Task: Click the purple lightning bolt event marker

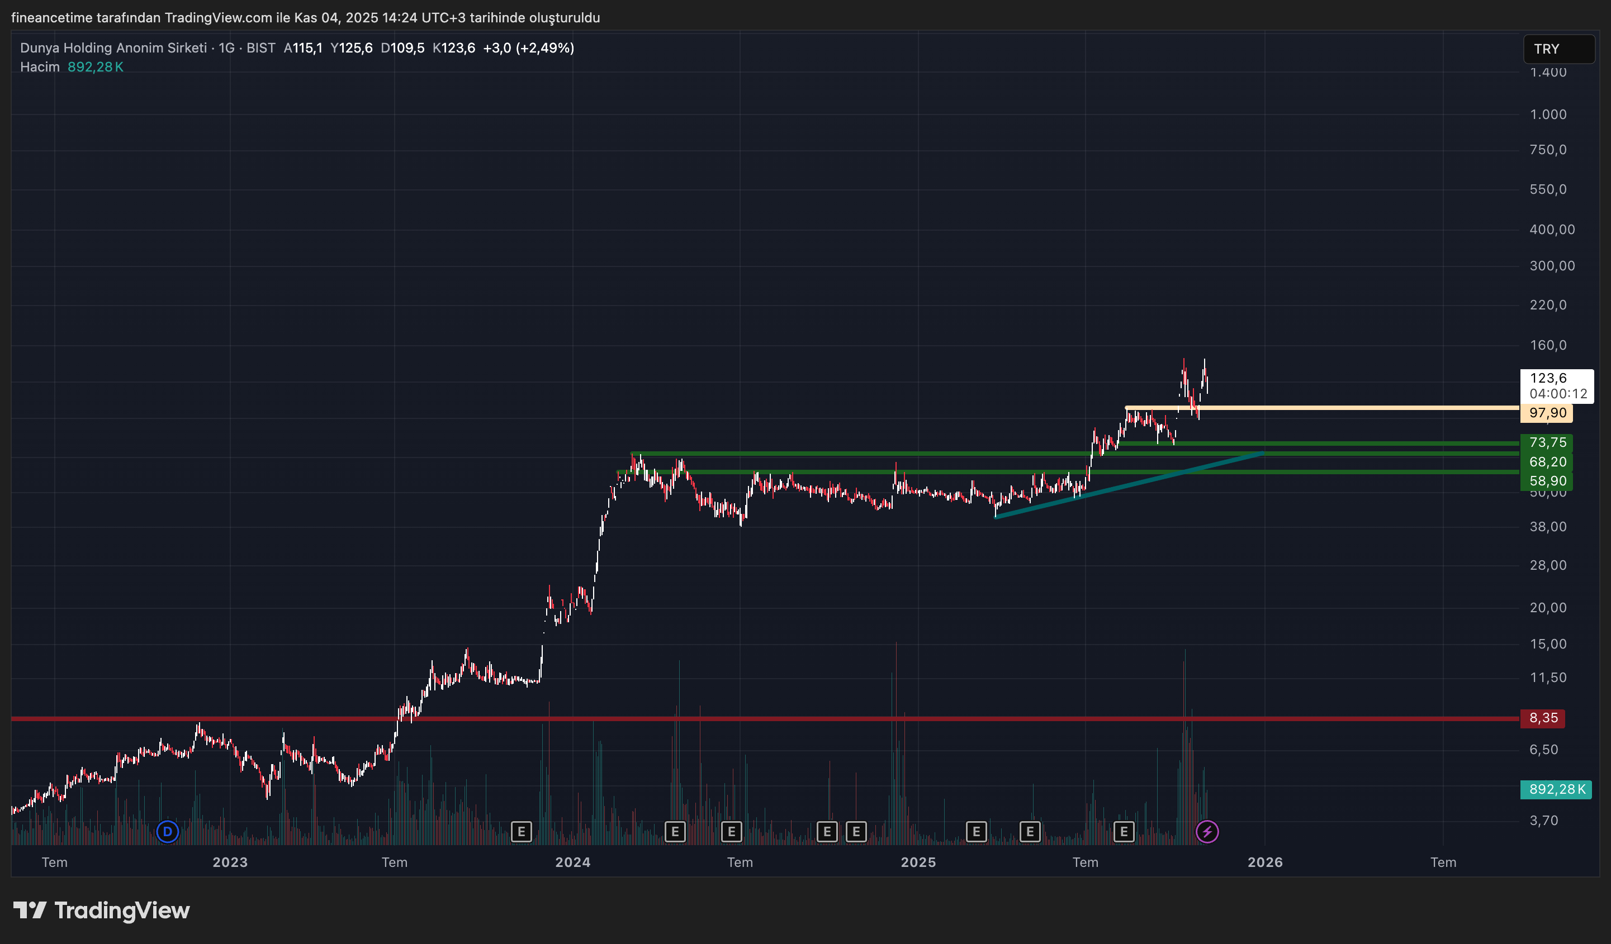Action: (1207, 832)
